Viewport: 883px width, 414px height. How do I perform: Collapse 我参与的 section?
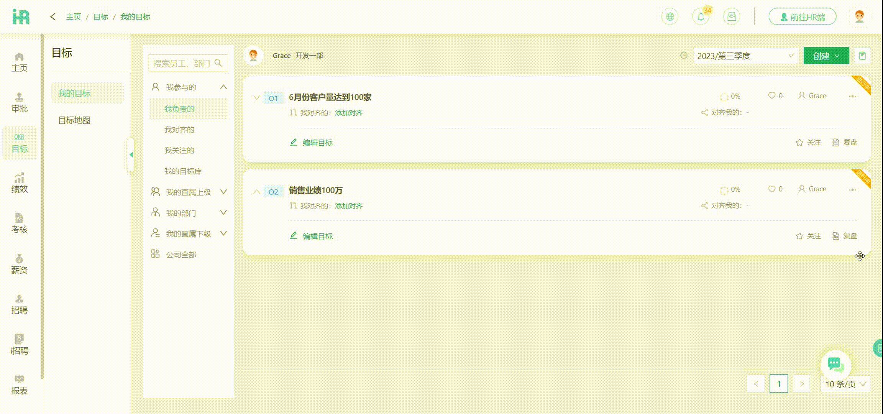click(223, 87)
